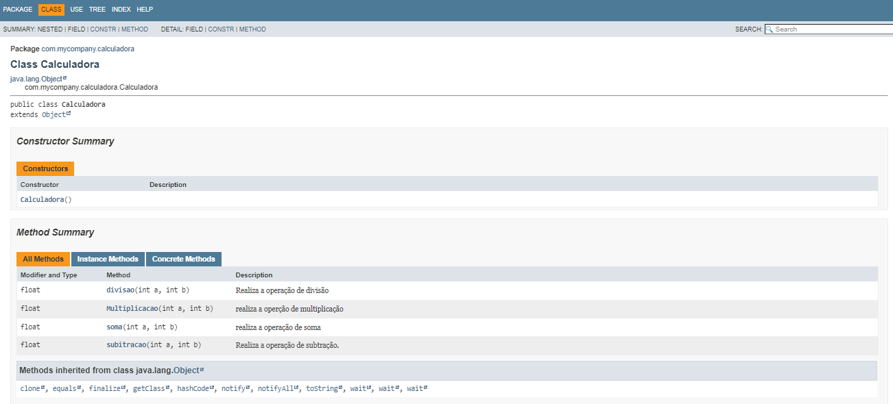The height and width of the screenshot is (404, 893).
Task: Select the All Methods tab
Action: [43, 259]
